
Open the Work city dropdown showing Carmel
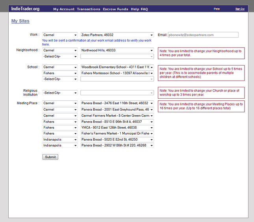click(60, 35)
